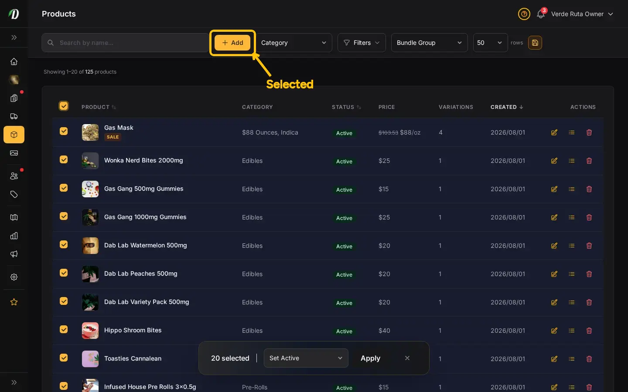
Task: Open the open-book icon in sidebar
Action: coord(14,217)
